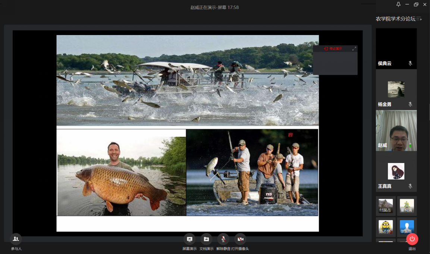Pin the meeting window on top
This screenshot has height=254, width=430.
click(x=398, y=4)
